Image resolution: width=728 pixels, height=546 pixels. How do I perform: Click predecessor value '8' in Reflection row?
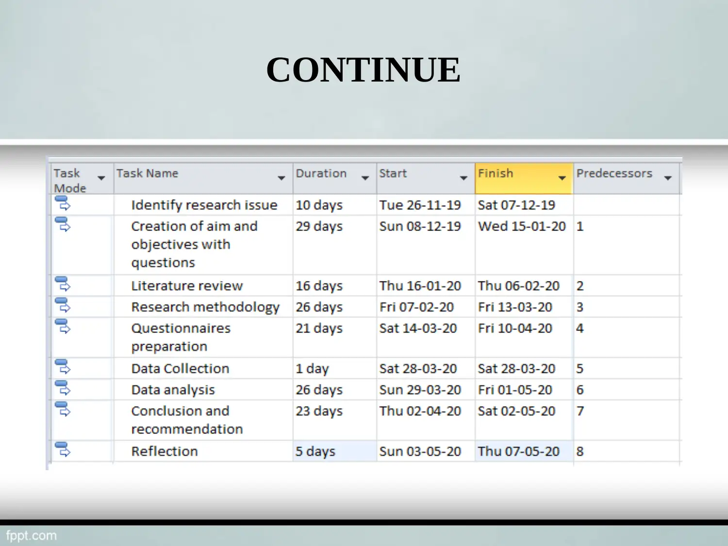pos(580,451)
